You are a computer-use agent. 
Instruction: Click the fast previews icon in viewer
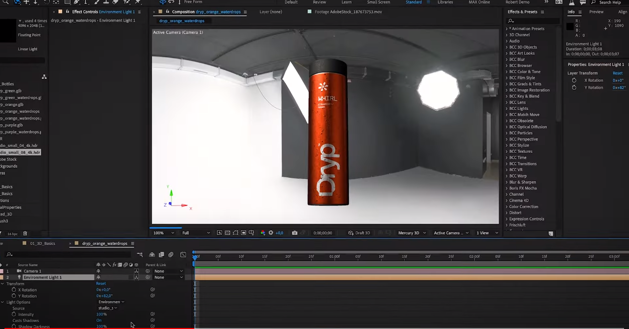(220, 233)
